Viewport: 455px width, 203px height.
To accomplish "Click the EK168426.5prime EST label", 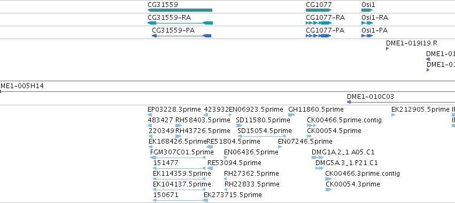I will coord(178,142).
